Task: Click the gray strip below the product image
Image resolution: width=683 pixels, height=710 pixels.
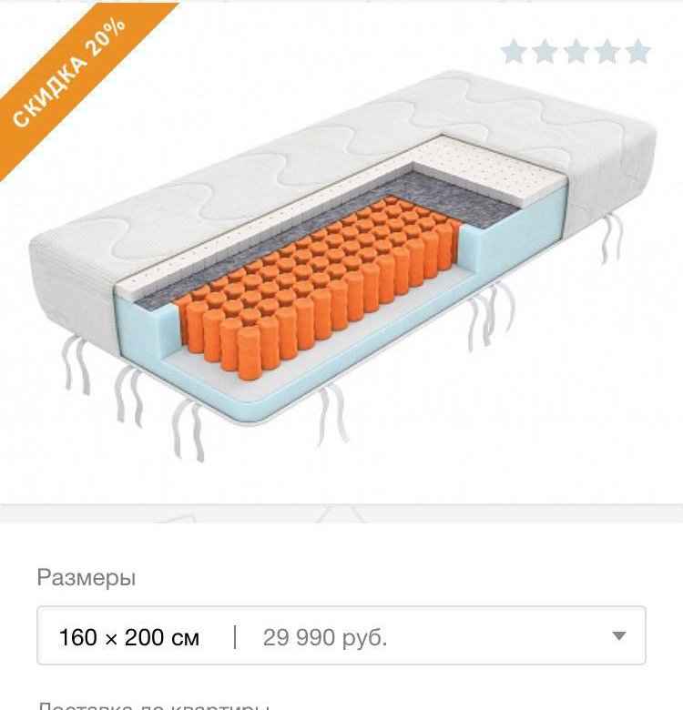Action: point(341,513)
